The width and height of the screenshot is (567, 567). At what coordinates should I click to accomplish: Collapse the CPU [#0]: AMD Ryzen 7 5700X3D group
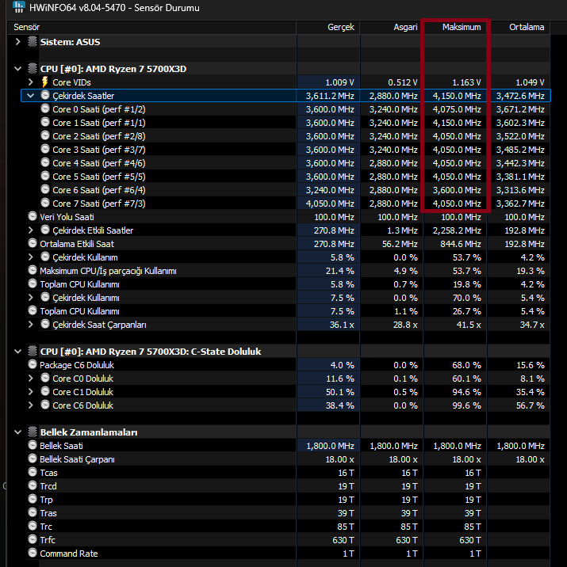pyautogui.click(x=17, y=69)
